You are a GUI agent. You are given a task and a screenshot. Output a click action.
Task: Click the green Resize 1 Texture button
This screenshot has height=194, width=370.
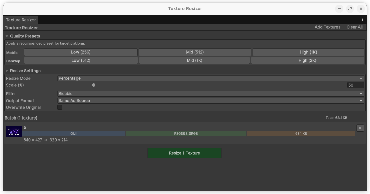tap(184, 153)
